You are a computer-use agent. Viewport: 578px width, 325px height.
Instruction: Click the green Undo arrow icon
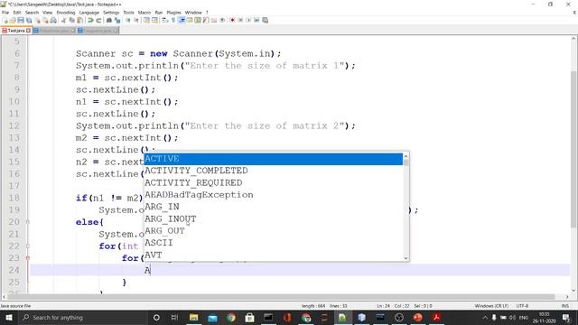pos(90,20)
